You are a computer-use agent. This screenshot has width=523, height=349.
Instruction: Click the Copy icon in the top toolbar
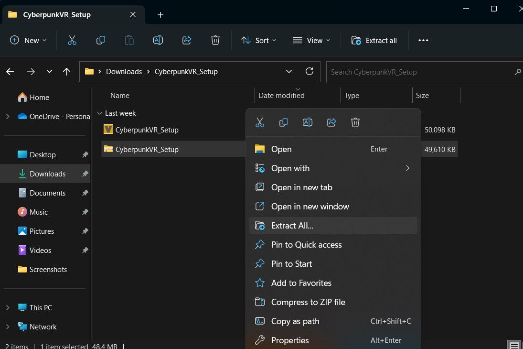point(100,40)
